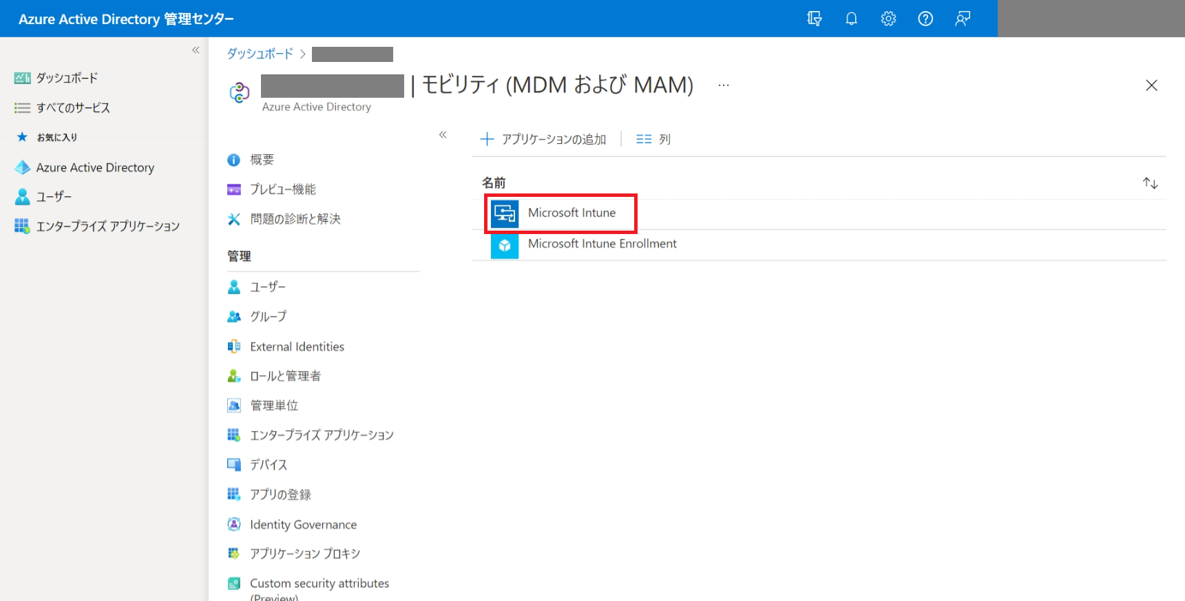1185x601 pixels.
Task: Click the グループ people icon
Action: click(x=234, y=317)
